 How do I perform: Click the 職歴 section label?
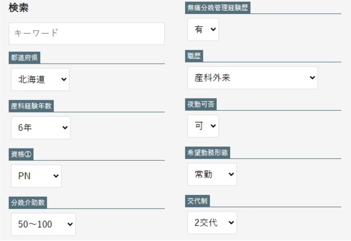[194, 56]
